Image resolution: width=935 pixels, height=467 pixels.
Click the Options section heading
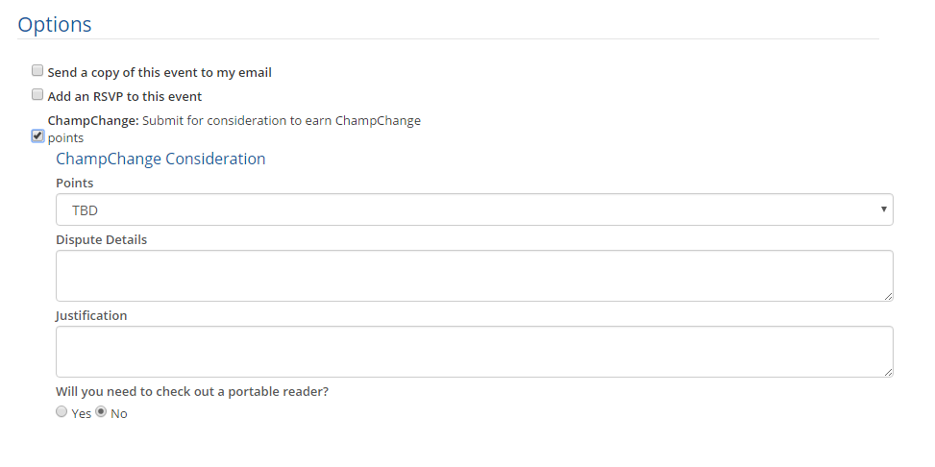(55, 25)
